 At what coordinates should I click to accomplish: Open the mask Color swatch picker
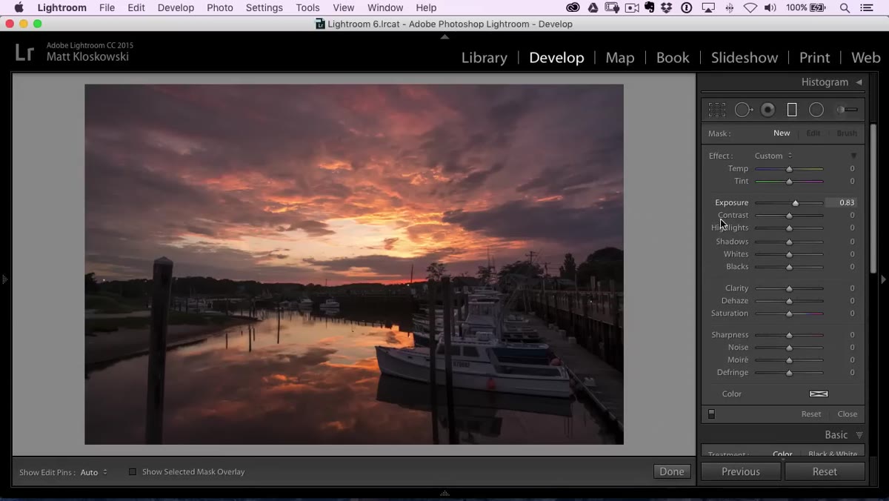(x=819, y=394)
